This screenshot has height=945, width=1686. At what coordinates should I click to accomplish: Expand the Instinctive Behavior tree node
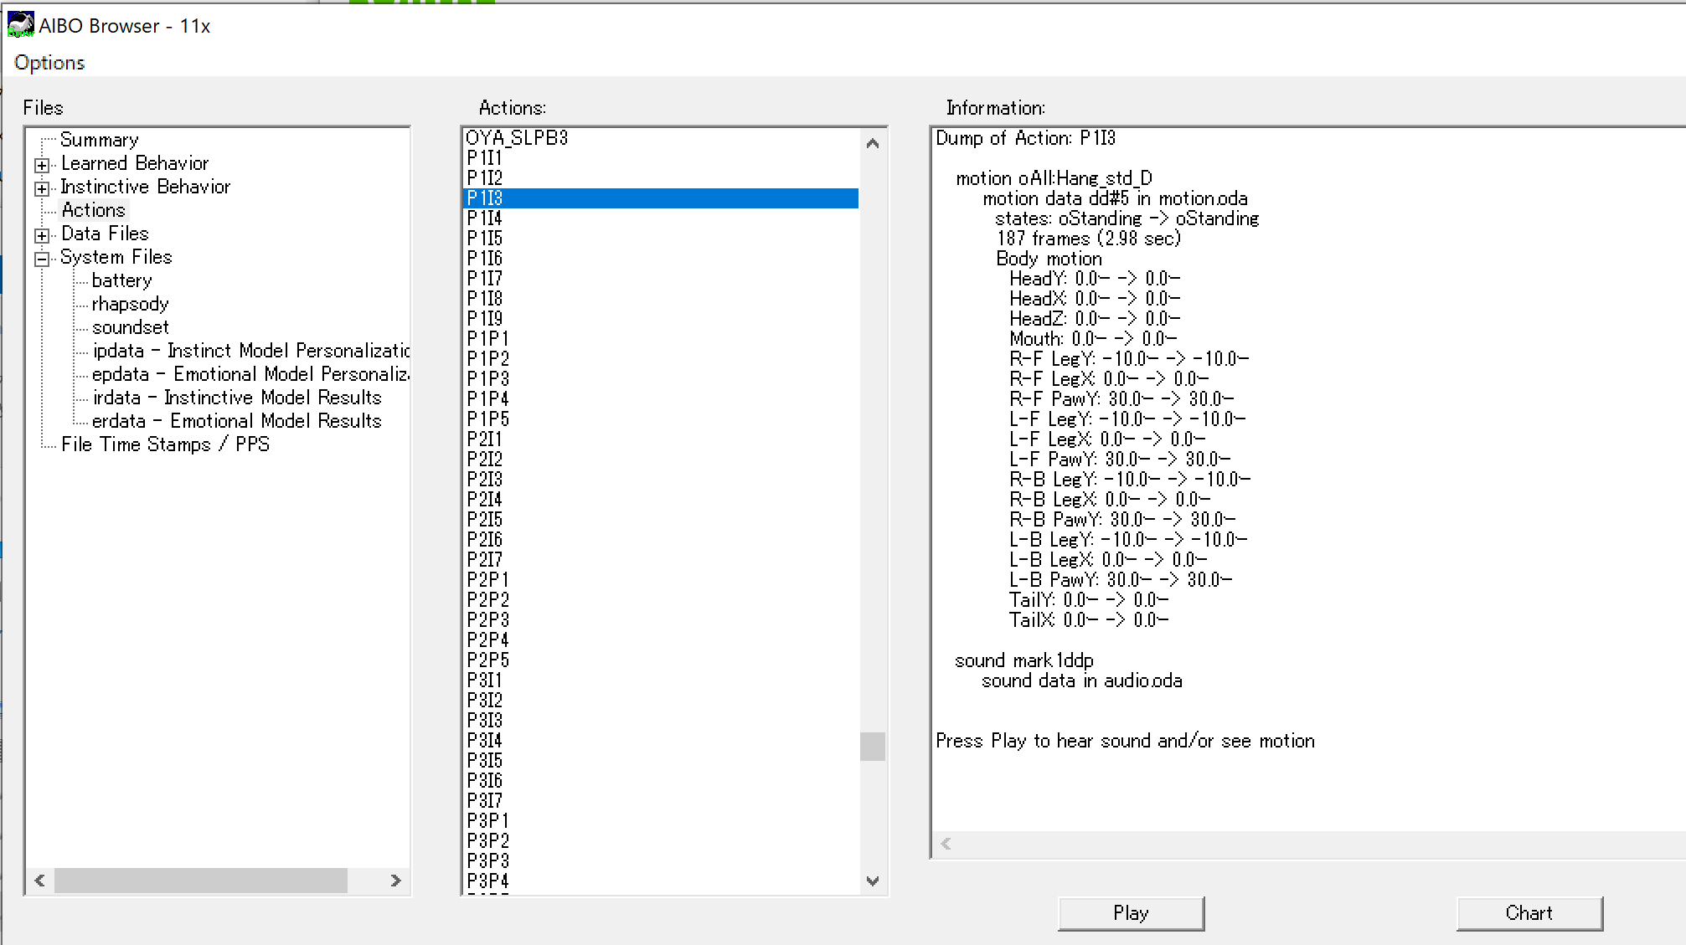[x=42, y=188]
